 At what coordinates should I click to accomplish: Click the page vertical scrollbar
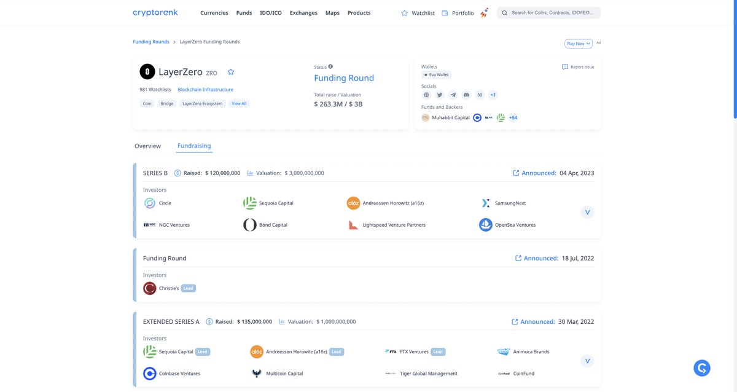click(734, 58)
